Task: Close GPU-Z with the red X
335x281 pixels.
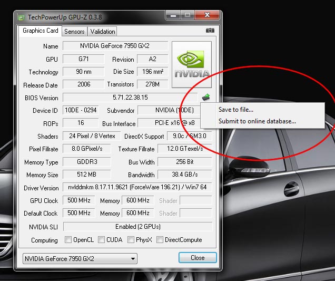Action: [x=207, y=15]
